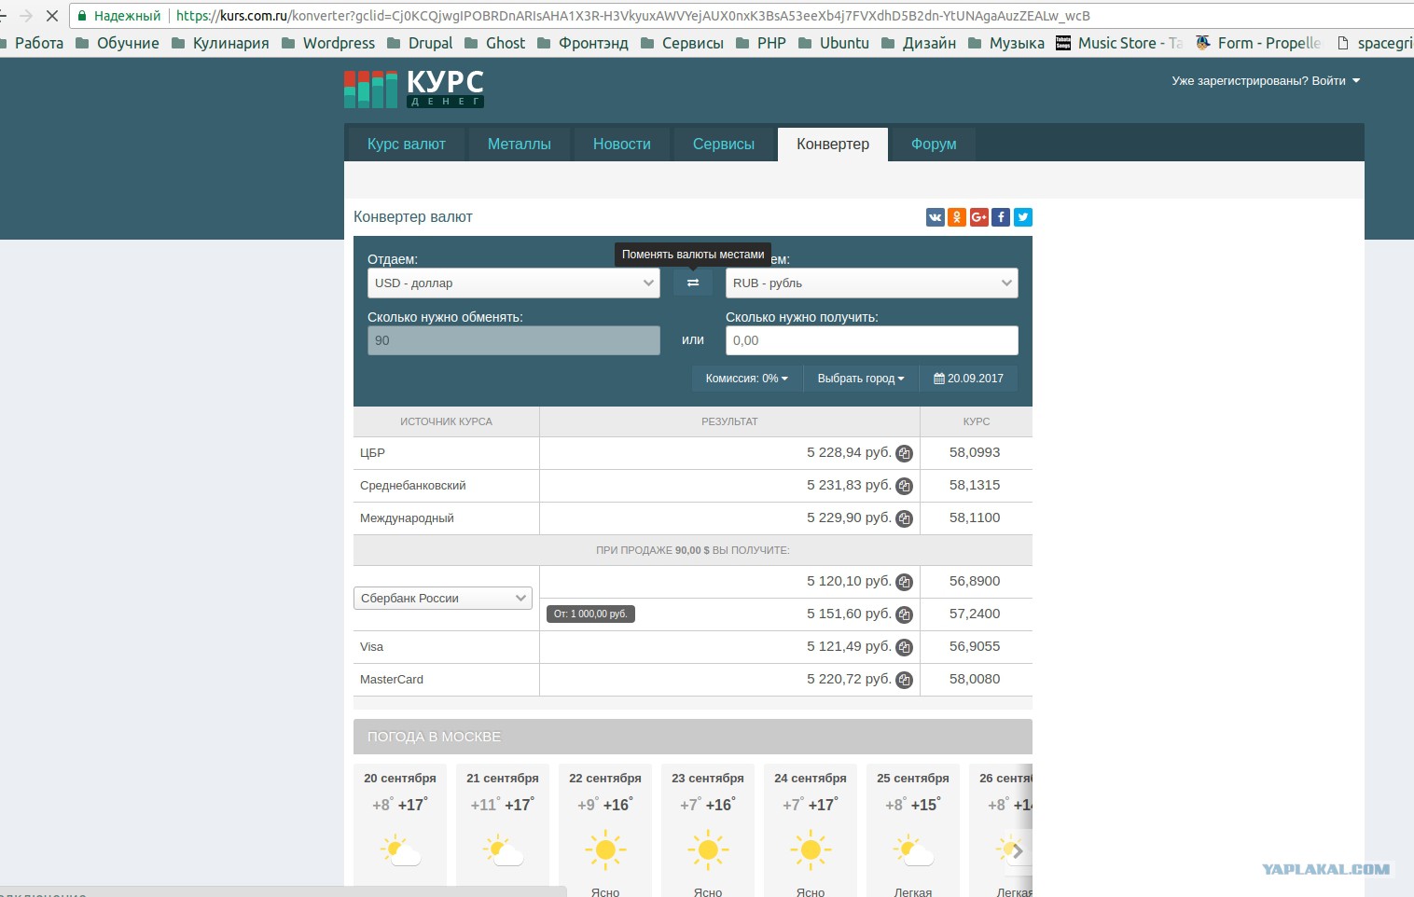This screenshot has height=897, width=1414.
Task: Click the Курс Денег site logo
Action: 414,90
